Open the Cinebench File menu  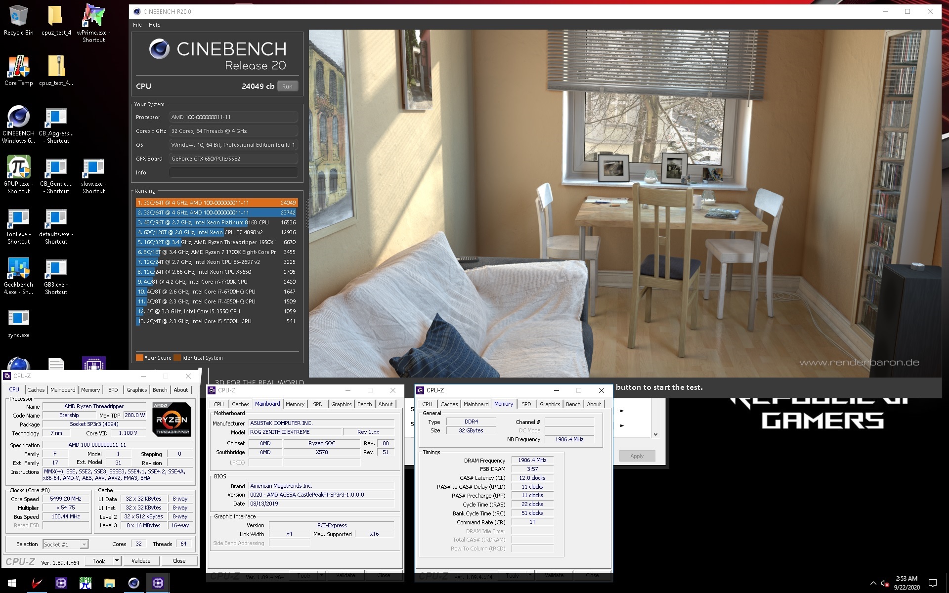pos(137,25)
